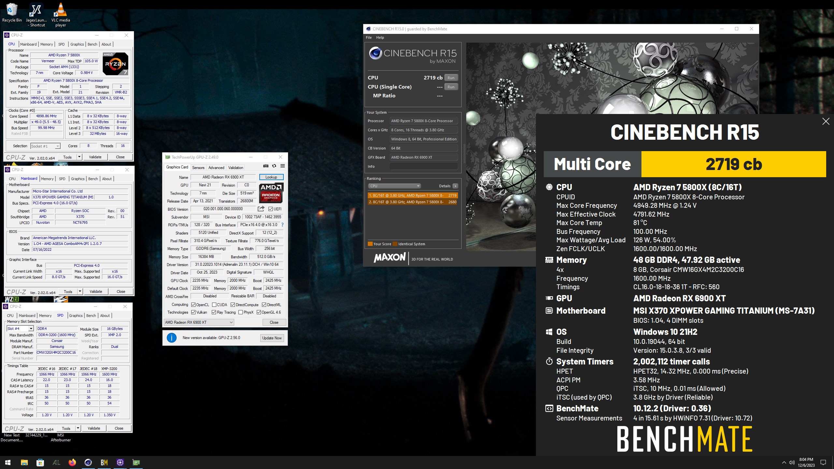The width and height of the screenshot is (834, 469).
Task: Toggle the DirectML checkbox
Action: [264, 305]
